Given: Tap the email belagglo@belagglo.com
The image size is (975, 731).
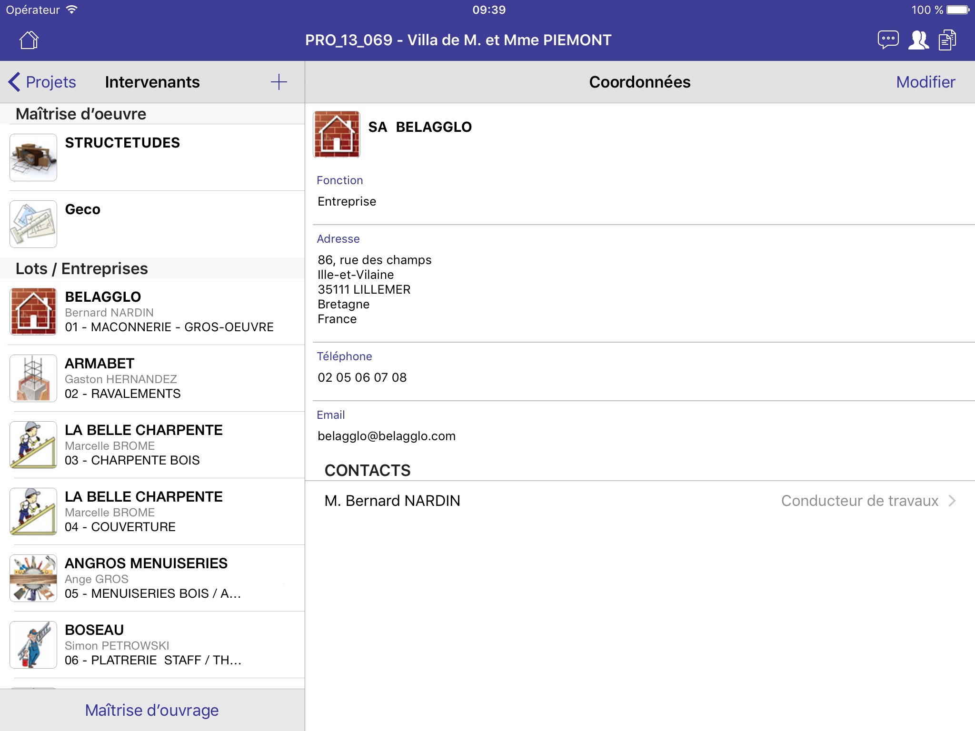Looking at the screenshot, I should coord(387,436).
